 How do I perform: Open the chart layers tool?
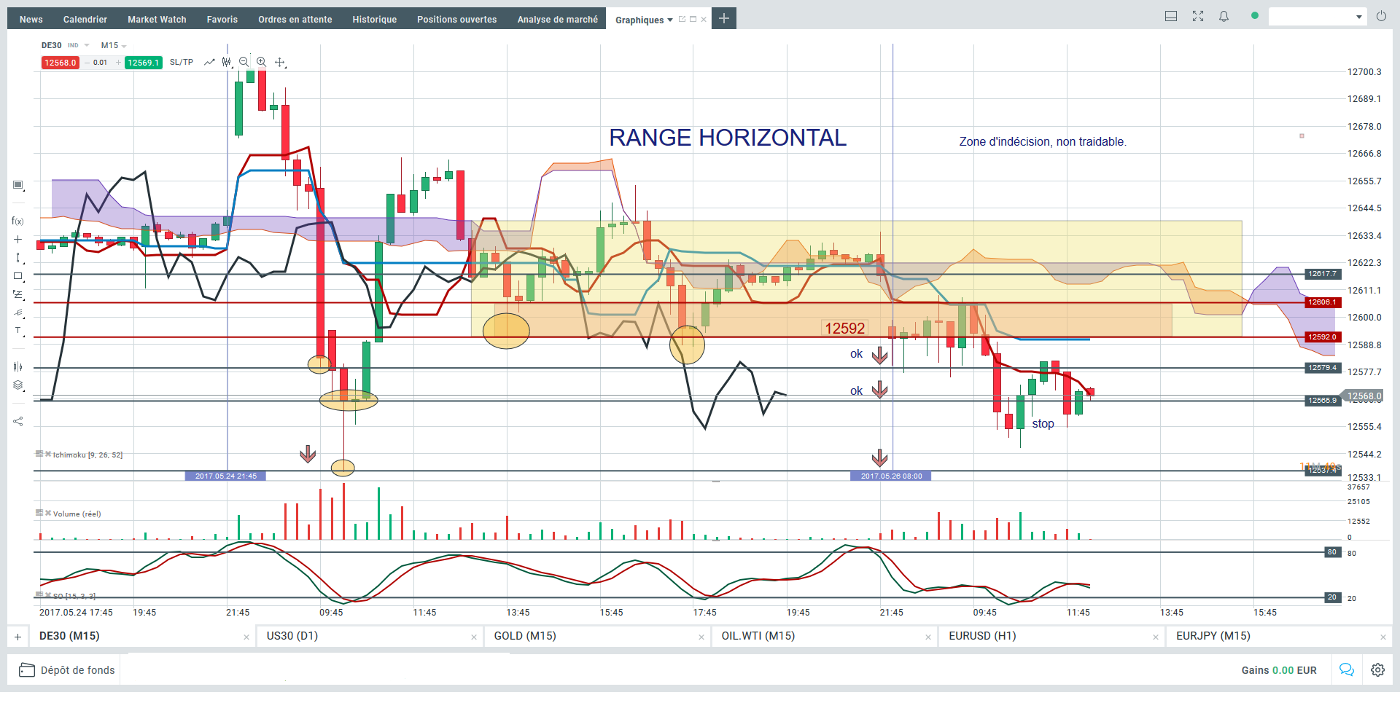tap(17, 385)
